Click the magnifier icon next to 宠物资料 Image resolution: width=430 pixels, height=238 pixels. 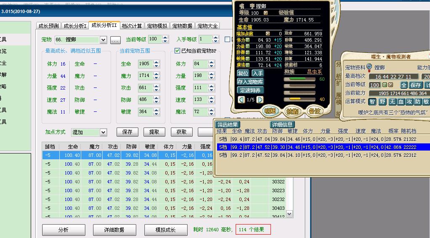(x=369, y=67)
